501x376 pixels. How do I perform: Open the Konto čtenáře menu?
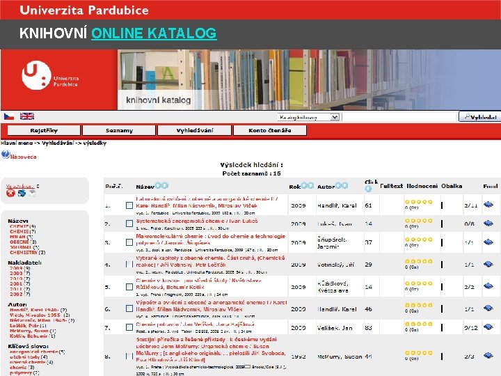point(270,130)
